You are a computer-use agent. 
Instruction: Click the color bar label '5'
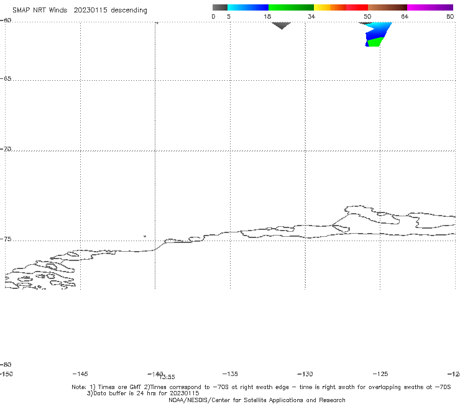229,16
